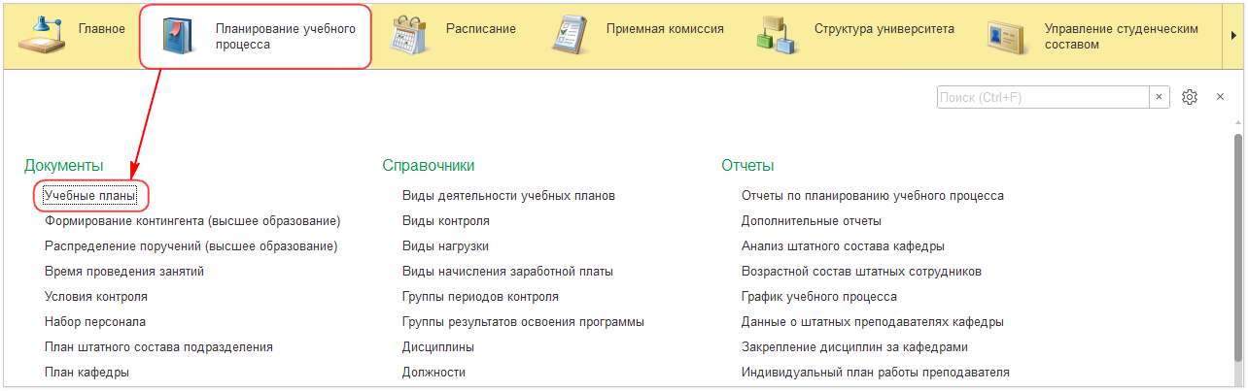This screenshot has height=391, width=1248.
Task: Open Формирование контингента (высшее образование)
Action: pyautogui.click(x=192, y=221)
